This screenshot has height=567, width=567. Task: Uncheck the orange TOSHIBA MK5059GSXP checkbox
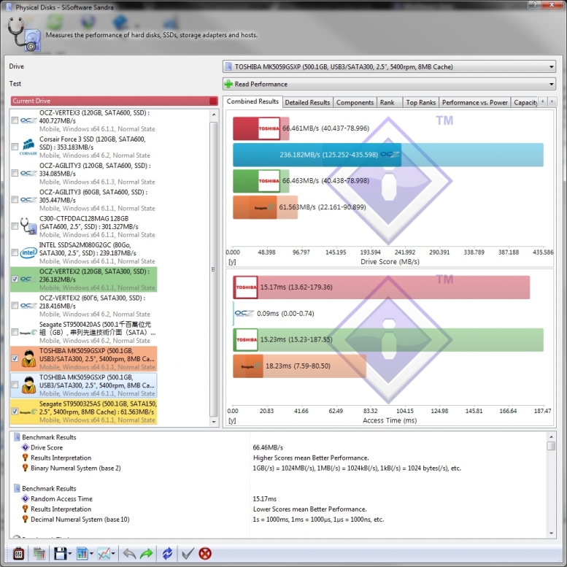click(x=15, y=358)
